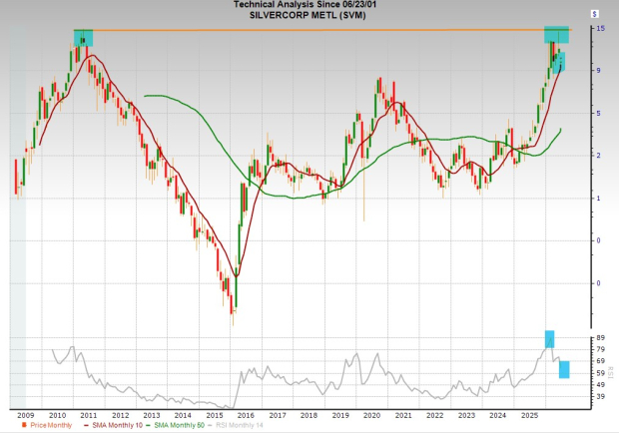Click the 59 RSI axis label
The height and width of the screenshot is (433, 619).
600,373
